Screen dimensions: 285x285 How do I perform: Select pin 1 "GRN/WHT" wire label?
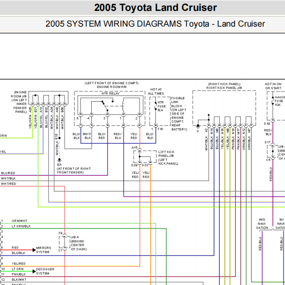[x=19, y=221]
